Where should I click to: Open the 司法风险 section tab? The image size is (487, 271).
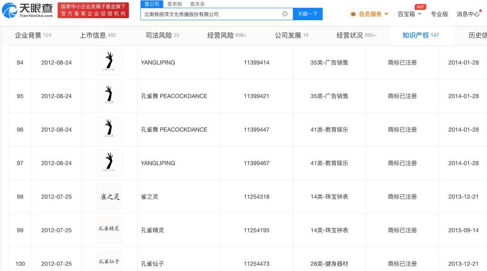(x=162, y=35)
